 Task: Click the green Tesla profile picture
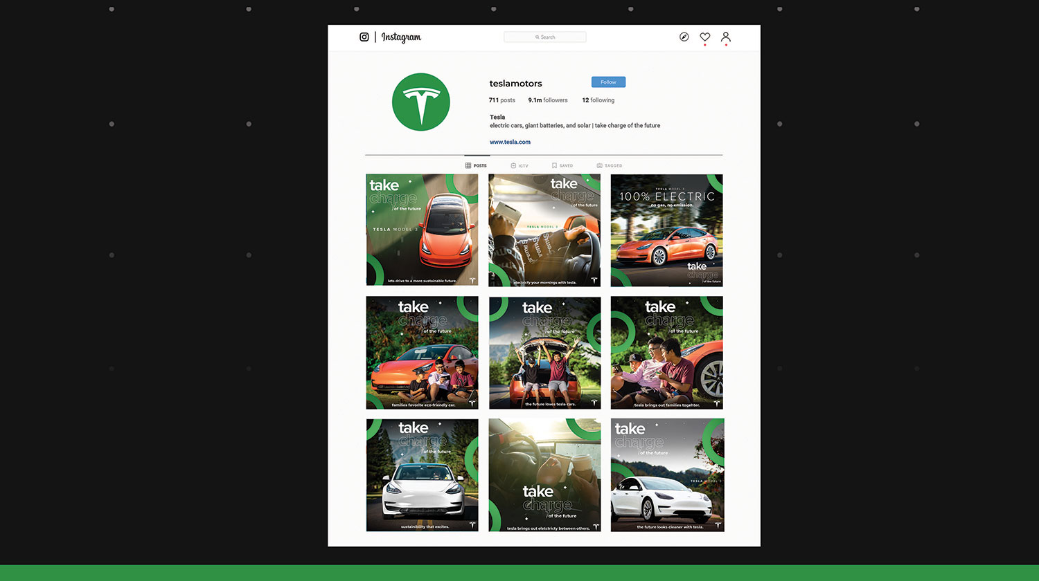[x=421, y=102]
